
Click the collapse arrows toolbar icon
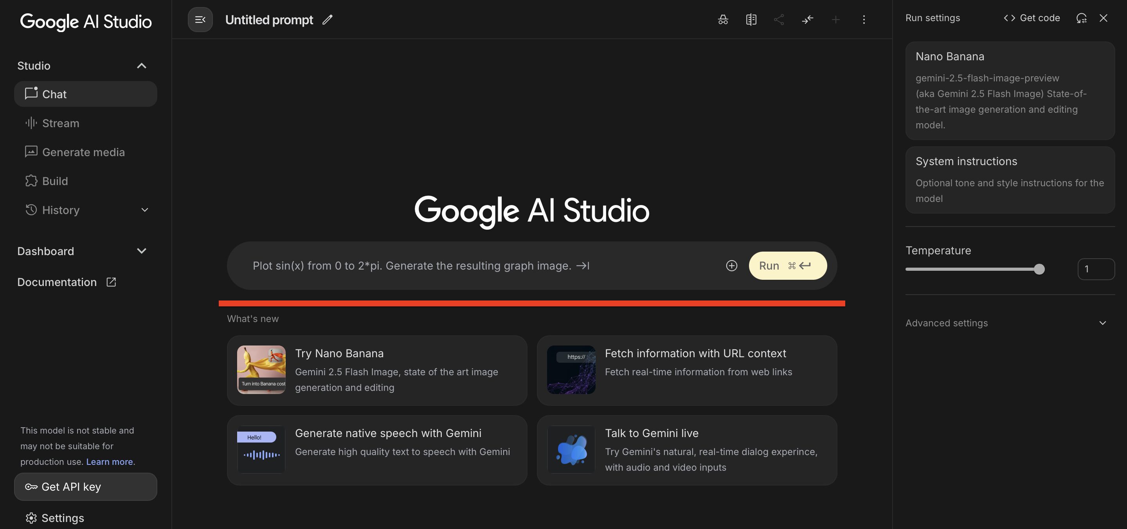[x=807, y=20]
